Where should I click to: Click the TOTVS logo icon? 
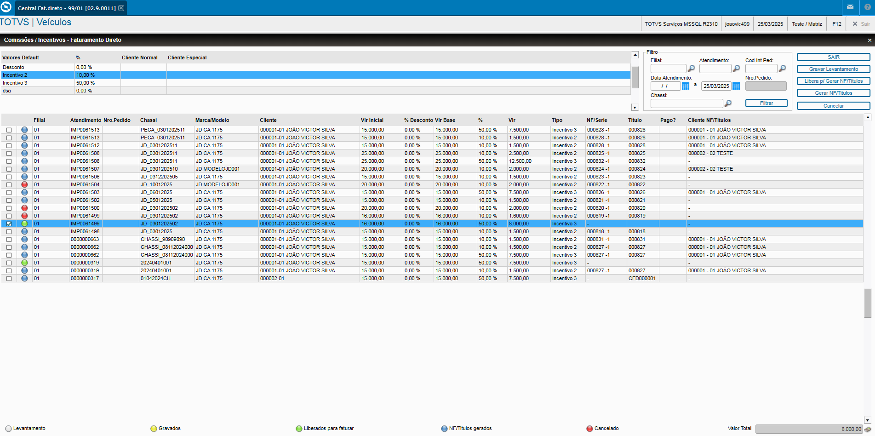tap(6, 7)
